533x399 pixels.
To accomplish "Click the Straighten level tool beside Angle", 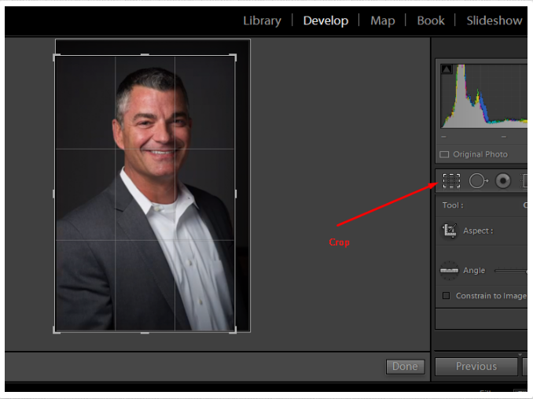I will click(449, 271).
